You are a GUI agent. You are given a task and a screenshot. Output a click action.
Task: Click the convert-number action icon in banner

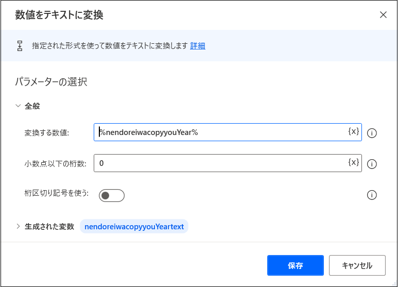[20, 46]
